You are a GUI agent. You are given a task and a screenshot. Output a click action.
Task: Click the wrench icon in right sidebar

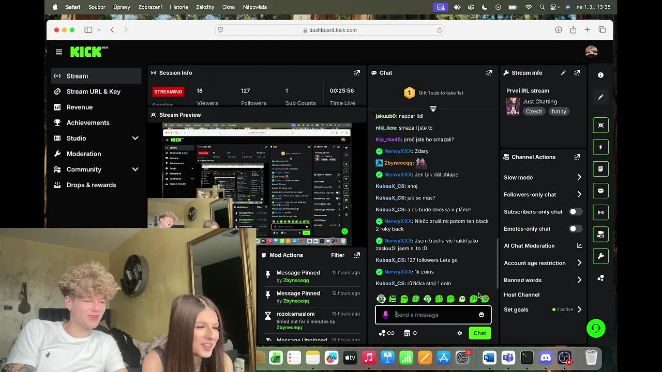[600, 256]
